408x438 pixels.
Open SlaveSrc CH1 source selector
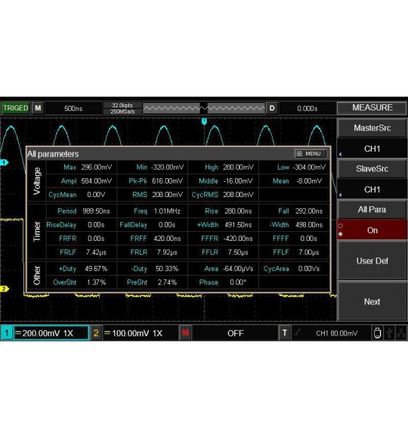click(372, 190)
